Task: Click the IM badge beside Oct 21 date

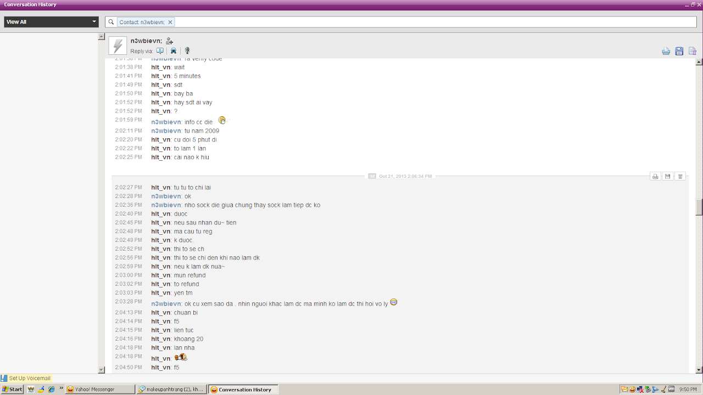Action: coord(372,176)
